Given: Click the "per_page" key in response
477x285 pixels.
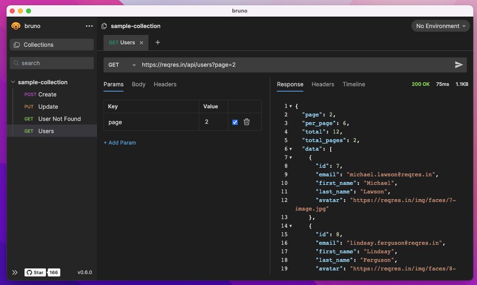Looking at the screenshot, I should pyautogui.click(x=319, y=123).
